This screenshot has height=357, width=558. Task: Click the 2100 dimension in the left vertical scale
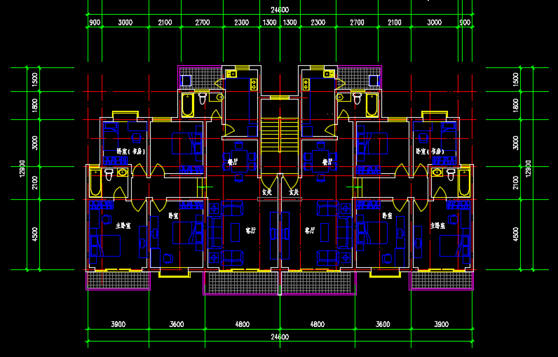pyautogui.click(x=34, y=182)
